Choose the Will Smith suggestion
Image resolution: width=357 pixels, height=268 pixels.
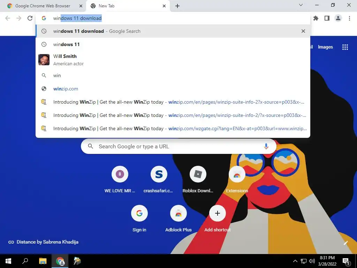click(173, 60)
